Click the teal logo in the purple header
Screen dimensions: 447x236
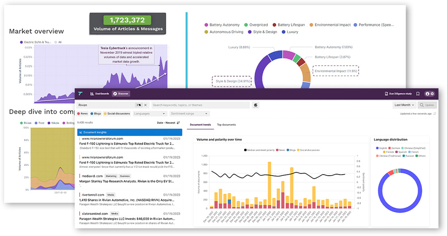click(80, 94)
